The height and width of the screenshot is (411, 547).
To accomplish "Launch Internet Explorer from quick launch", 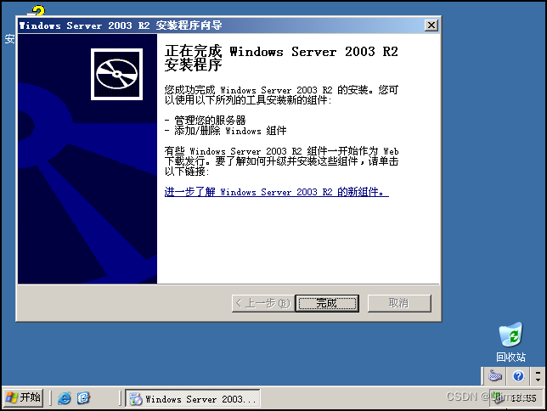I will tap(65, 398).
